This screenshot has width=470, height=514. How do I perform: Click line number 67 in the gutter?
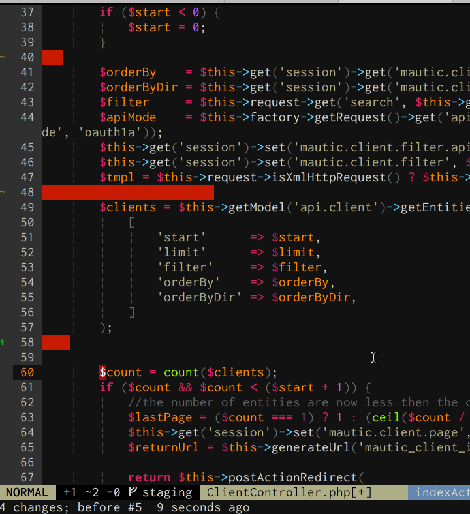click(27, 477)
